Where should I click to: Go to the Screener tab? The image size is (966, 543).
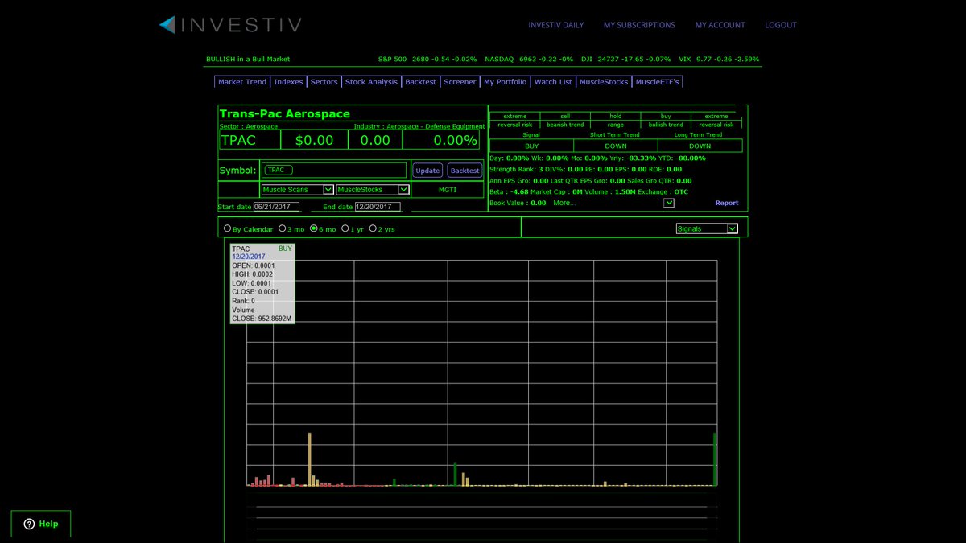pyautogui.click(x=460, y=82)
